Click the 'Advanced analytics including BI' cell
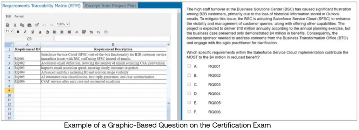 tap(104, 72)
